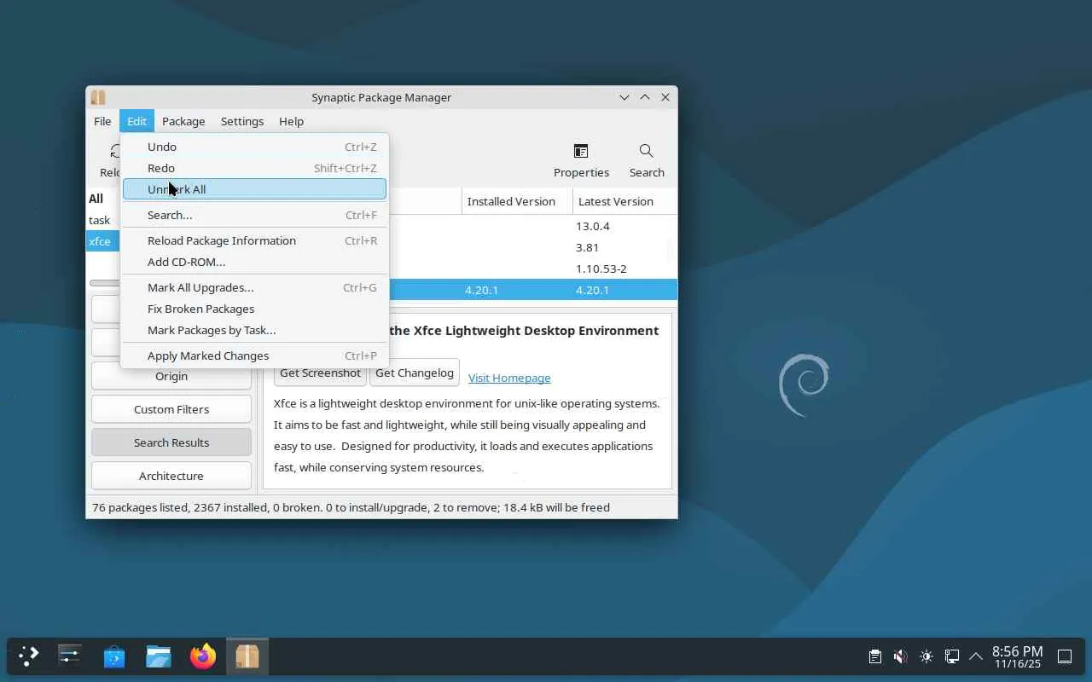Open the file manager from taskbar
This screenshot has height=682, width=1092.
coord(159,656)
